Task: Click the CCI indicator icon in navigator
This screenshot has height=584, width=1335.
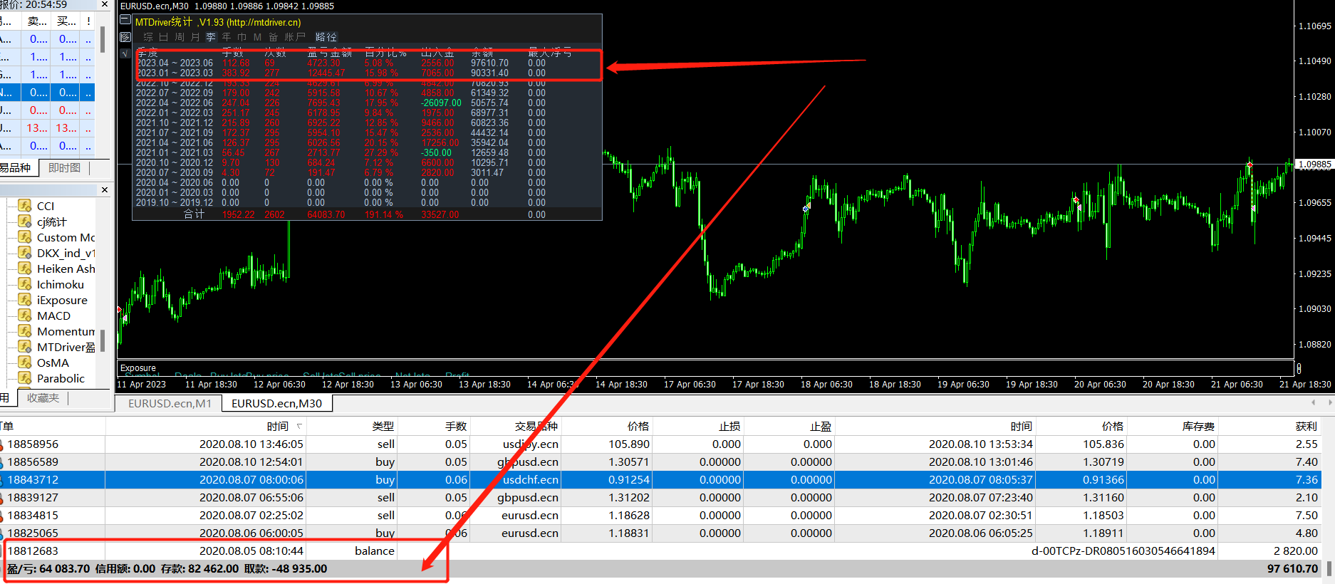Action: [x=25, y=206]
